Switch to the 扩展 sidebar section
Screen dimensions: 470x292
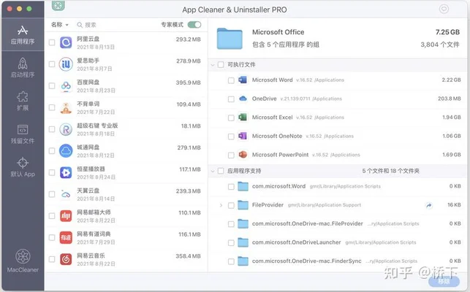coord(23,101)
